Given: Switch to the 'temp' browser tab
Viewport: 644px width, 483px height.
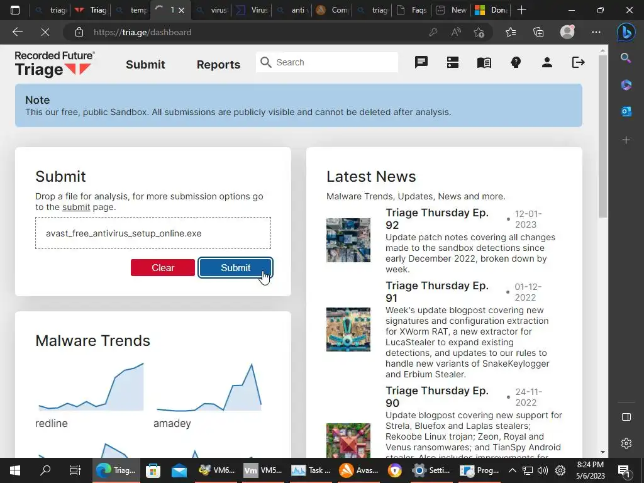Looking at the screenshot, I should tap(131, 10).
